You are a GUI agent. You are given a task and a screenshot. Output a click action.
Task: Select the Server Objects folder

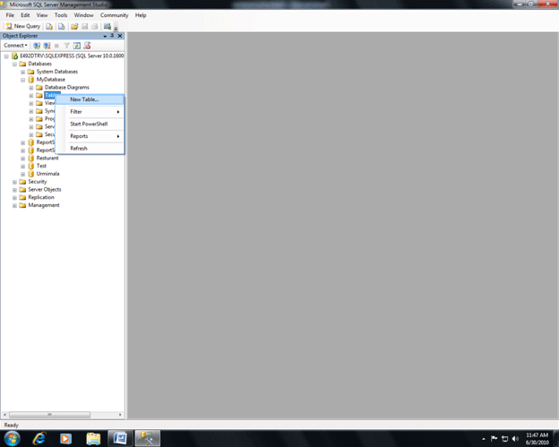pos(45,189)
